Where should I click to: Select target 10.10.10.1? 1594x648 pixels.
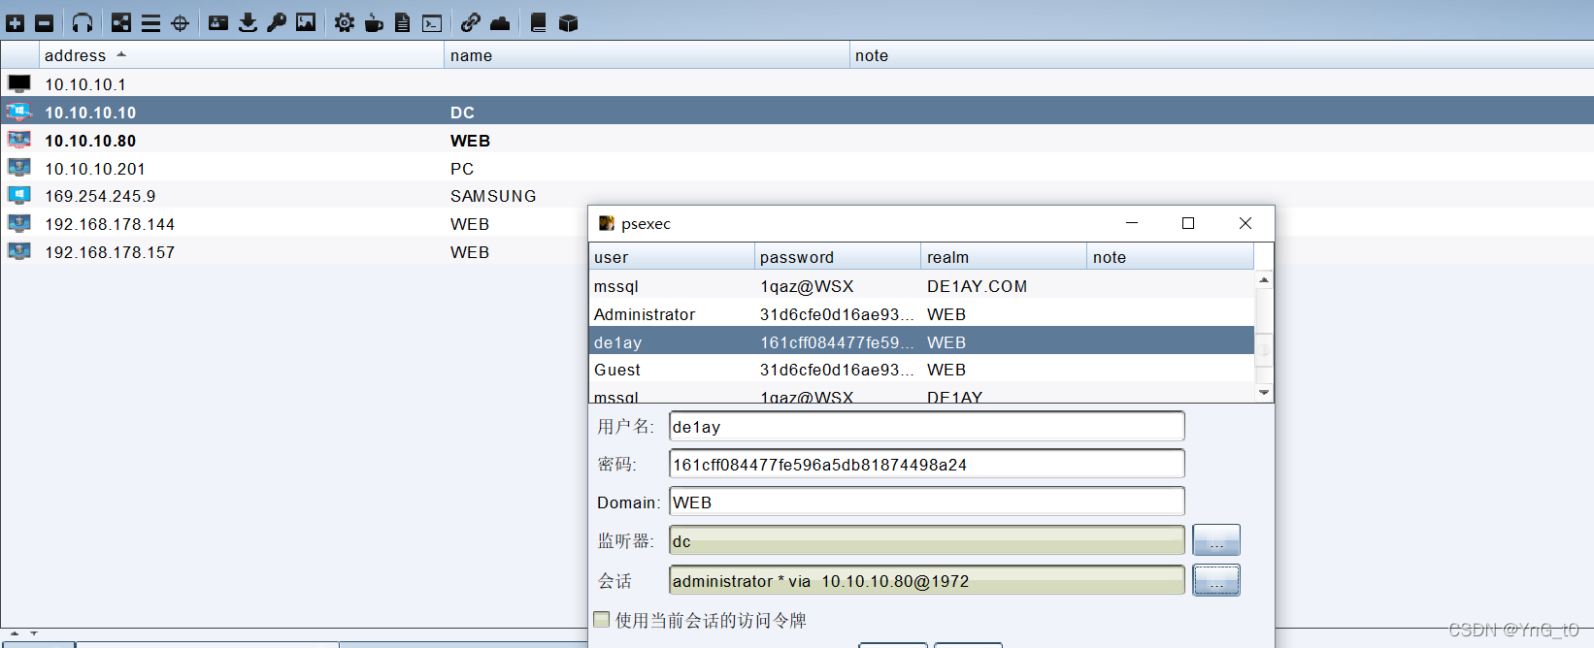tap(796, 83)
